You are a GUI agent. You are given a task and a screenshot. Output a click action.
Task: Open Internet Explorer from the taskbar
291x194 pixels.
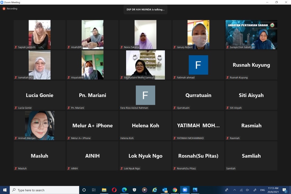(x=155, y=190)
